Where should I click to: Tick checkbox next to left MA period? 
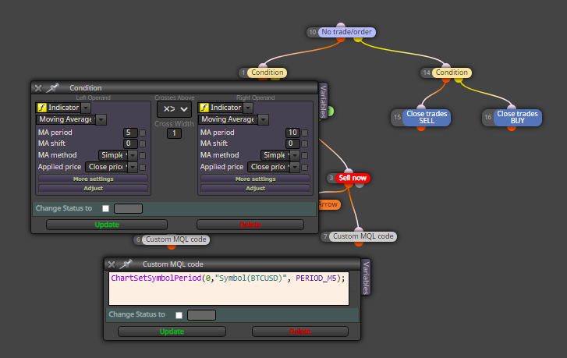click(x=143, y=133)
